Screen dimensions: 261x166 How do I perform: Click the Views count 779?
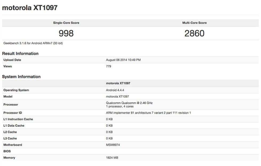[109, 66]
